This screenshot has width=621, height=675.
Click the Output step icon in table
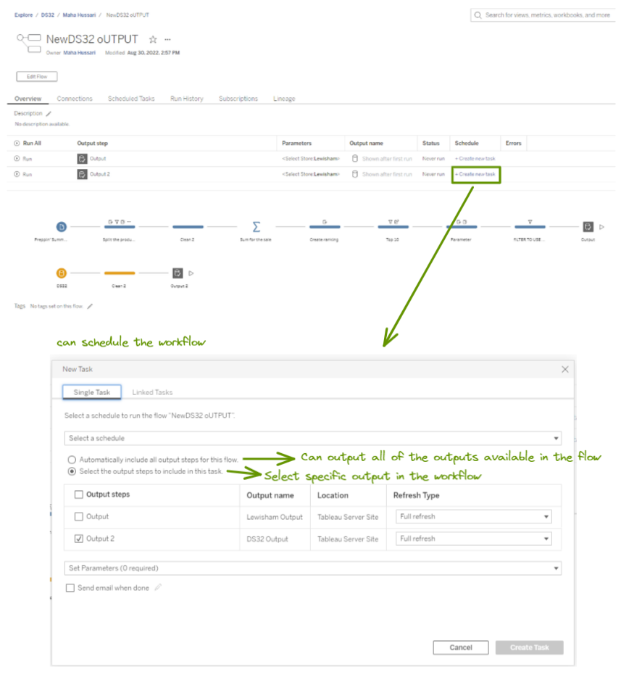pos(82,158)
